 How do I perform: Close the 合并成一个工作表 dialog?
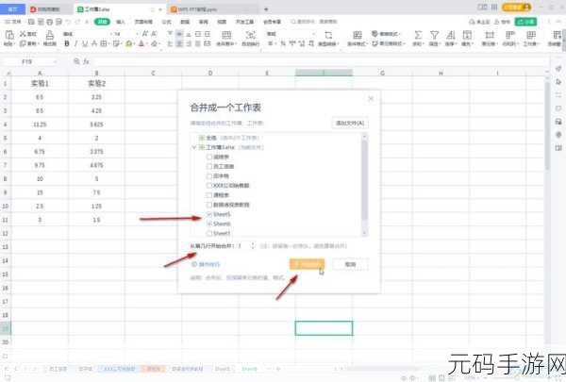(x=371, y=99)
